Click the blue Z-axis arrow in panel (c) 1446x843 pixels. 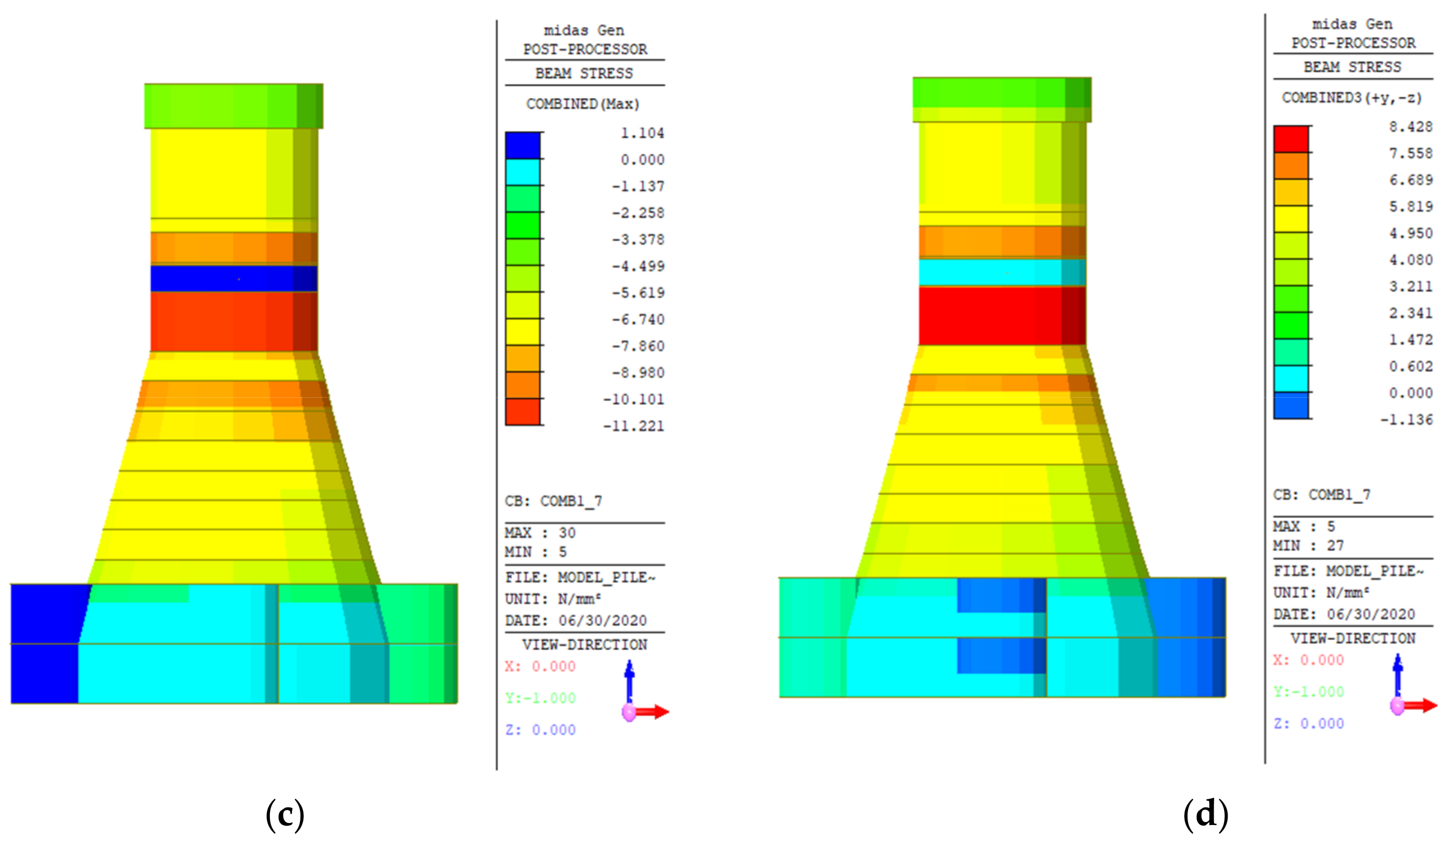[629, 681]
